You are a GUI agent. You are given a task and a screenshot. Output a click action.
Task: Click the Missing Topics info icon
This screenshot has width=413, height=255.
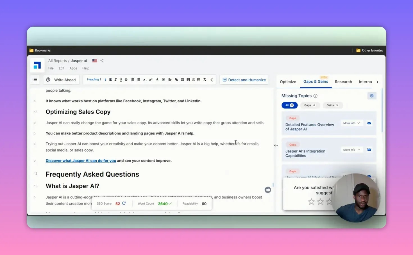tap(316, 96)
